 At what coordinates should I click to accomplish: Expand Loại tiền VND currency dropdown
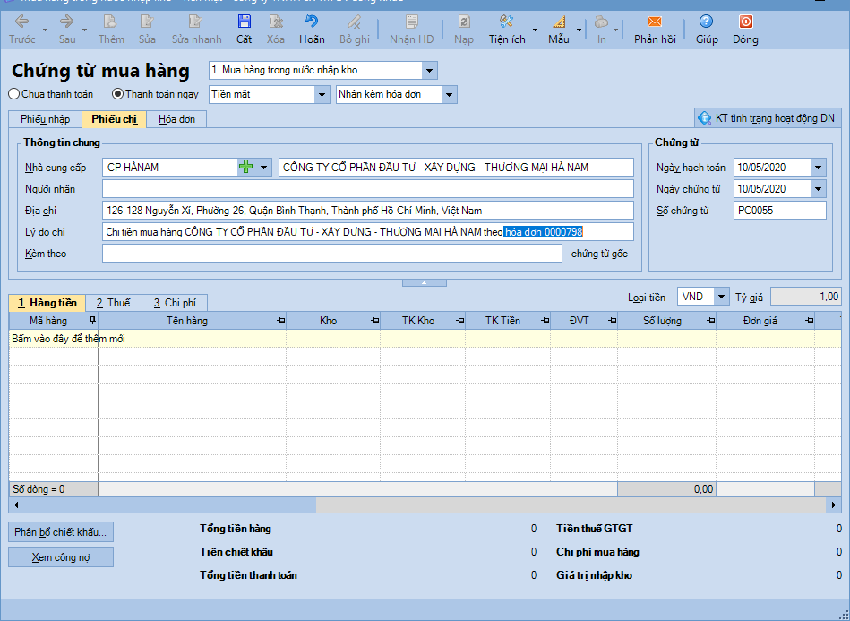[x=721, y=297]
